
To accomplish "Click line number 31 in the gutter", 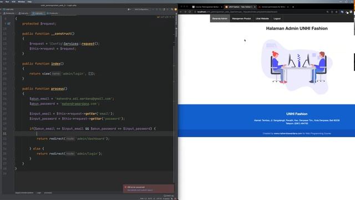I will click(x=5, y=133).
